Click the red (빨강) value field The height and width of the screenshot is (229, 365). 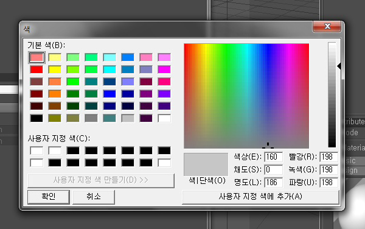pyautogui.click(x=328, y=157)
